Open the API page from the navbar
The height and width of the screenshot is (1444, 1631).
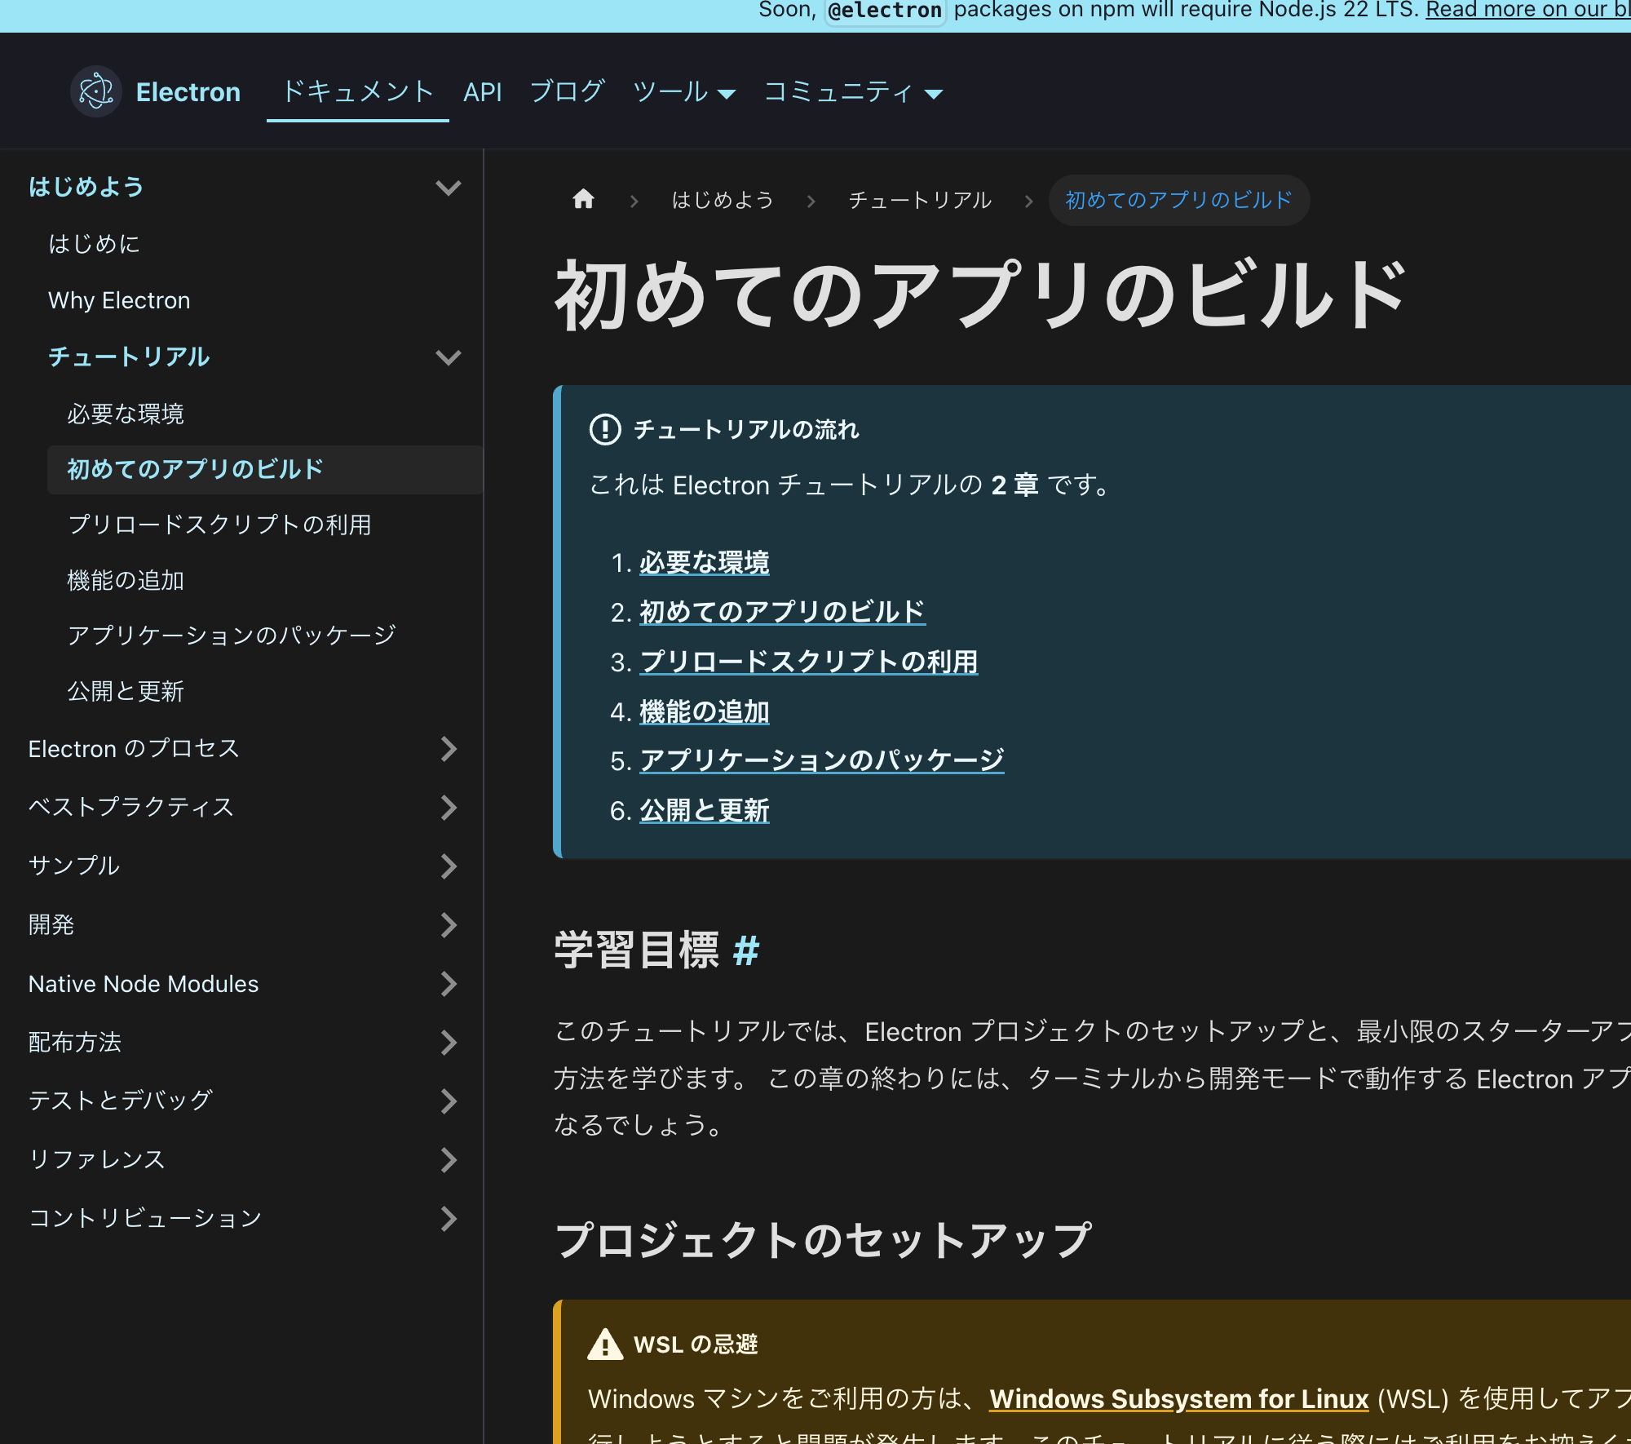(x=483, y=91)
